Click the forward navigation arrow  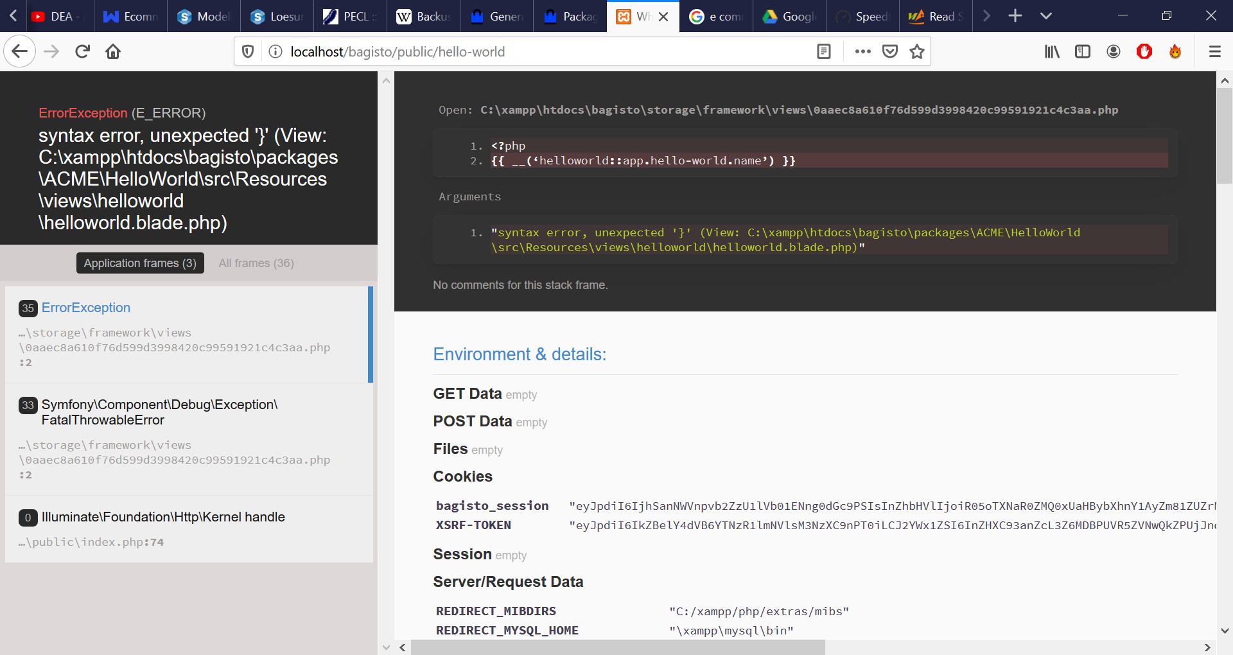[x=51, y=51]
